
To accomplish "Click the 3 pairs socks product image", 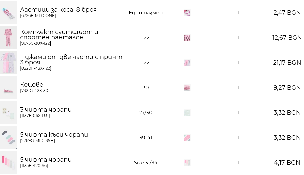I will click(8, 113).
